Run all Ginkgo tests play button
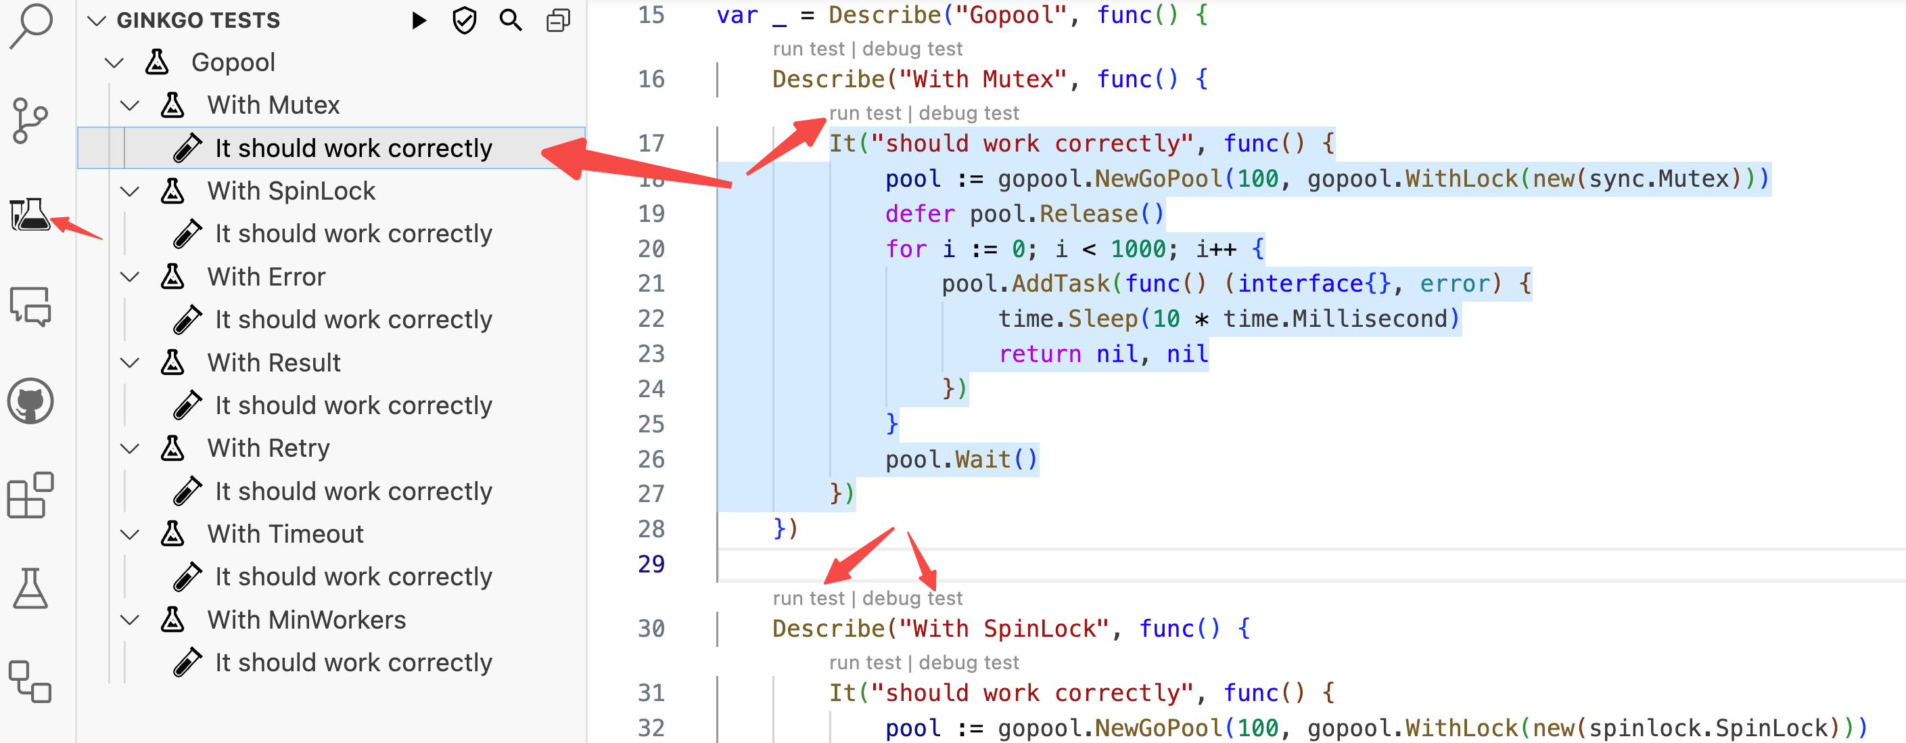 pos(419,20)
